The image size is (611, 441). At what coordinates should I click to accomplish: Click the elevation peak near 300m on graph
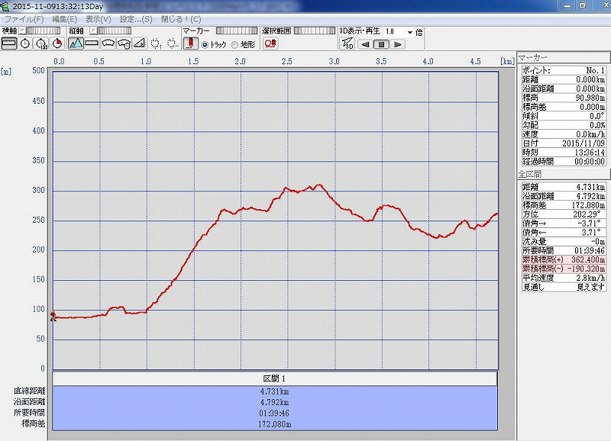click(x=319, y=185)
